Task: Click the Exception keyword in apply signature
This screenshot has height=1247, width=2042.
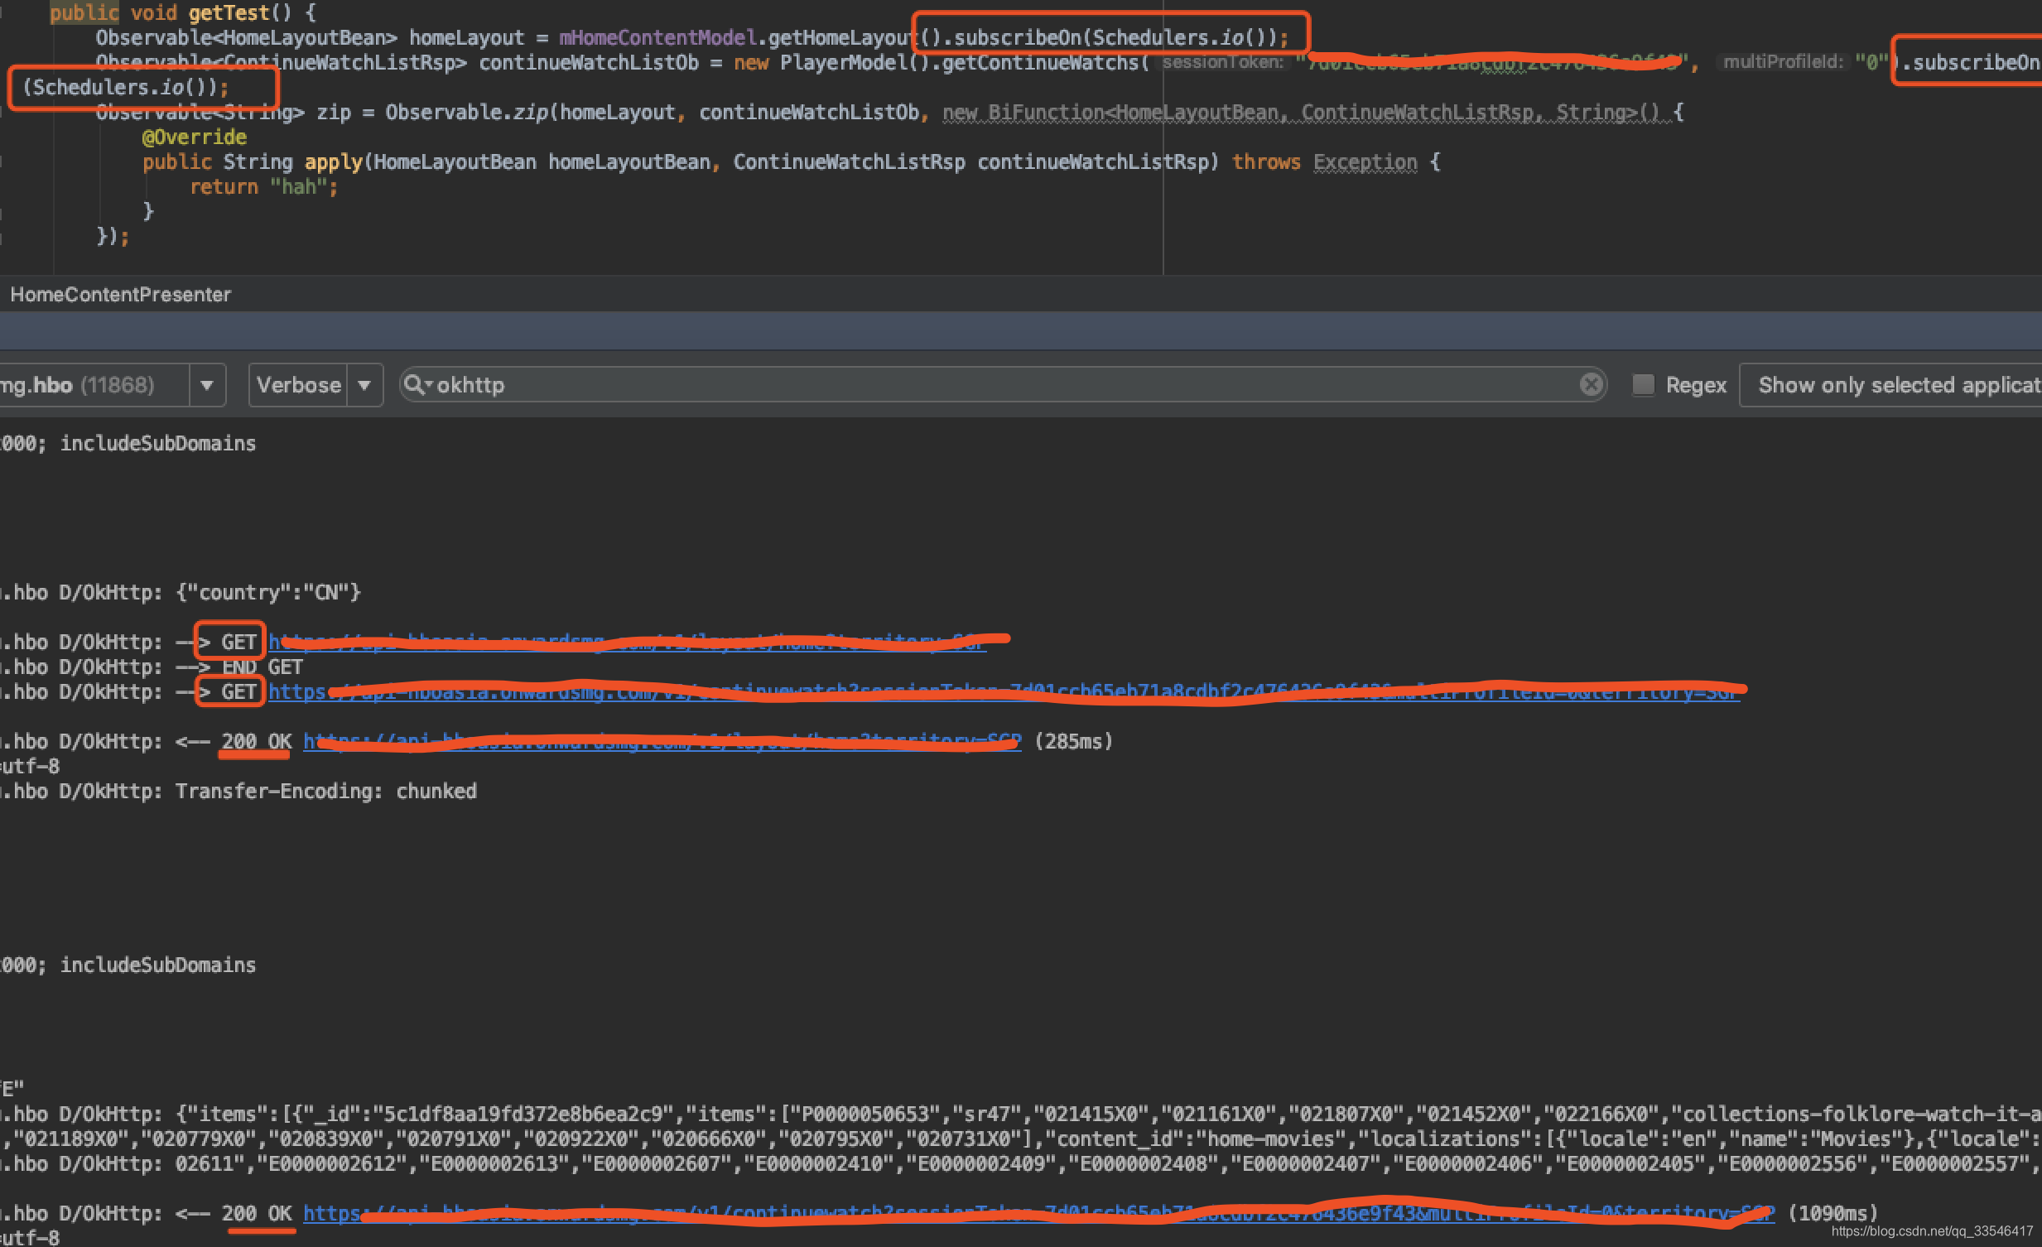Action: point(1365,161)
